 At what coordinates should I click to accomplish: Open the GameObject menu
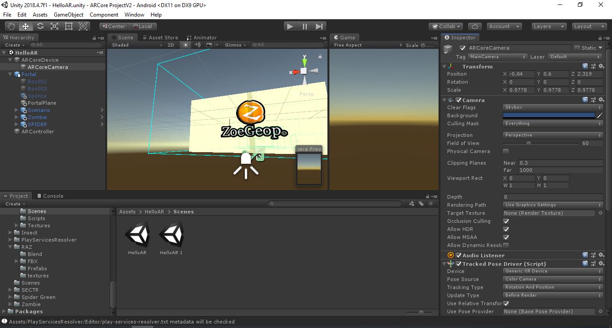(x=68, y=15)
